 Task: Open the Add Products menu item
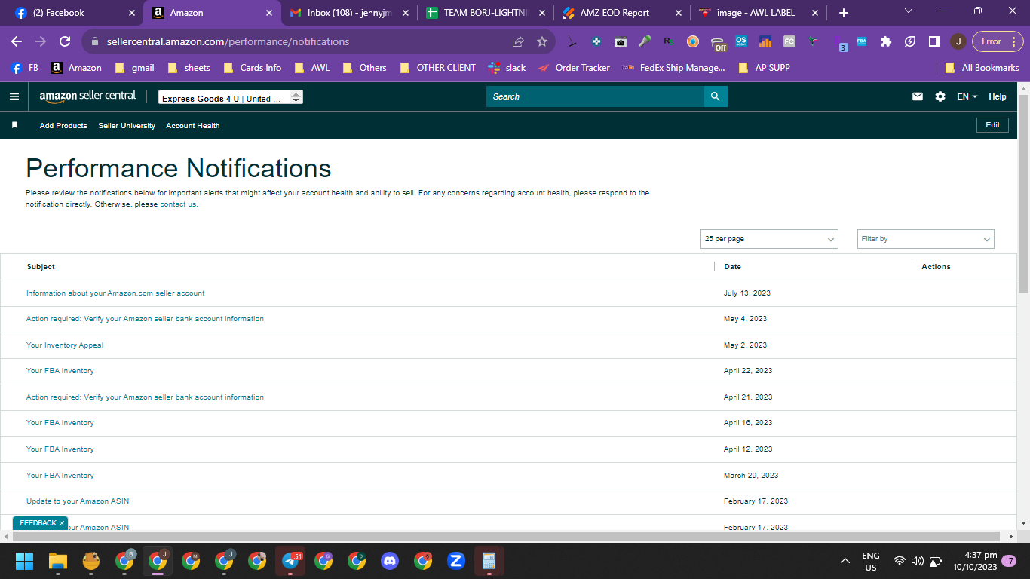click(x=63, y=126)
